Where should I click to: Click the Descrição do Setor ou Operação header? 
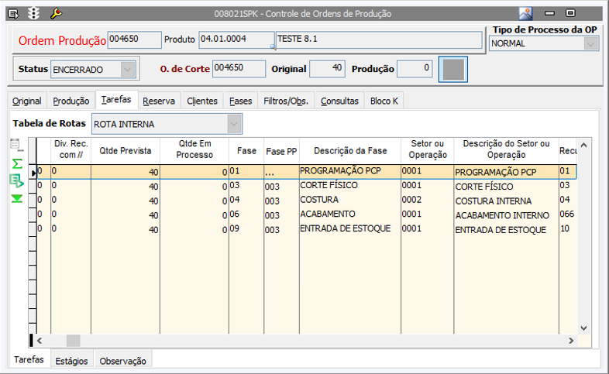[507, 149]
